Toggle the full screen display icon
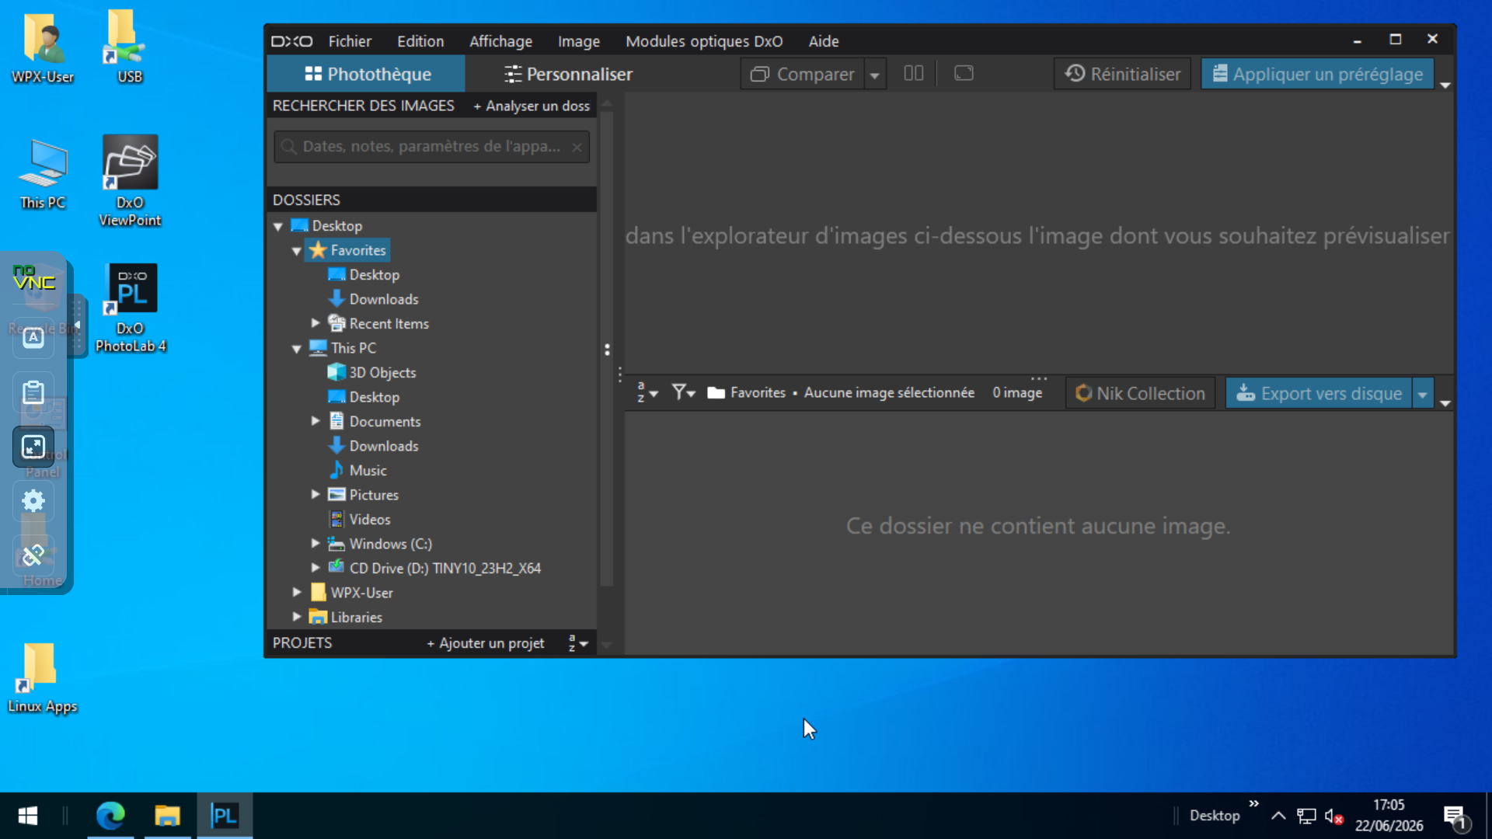This screenshot has height=839, width=1492. [x=964, y=73]
